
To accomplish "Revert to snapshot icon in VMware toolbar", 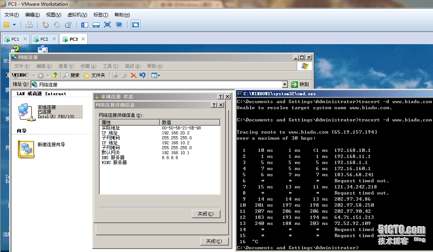I will (56, 25).
